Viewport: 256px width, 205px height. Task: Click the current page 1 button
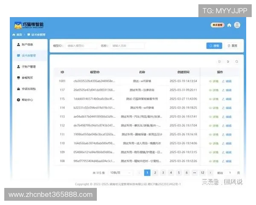pos(147,173)
